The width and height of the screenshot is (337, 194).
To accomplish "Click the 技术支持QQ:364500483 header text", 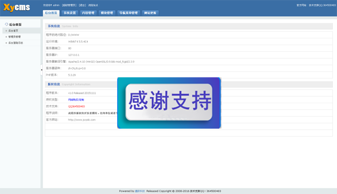I will [322, 5].
